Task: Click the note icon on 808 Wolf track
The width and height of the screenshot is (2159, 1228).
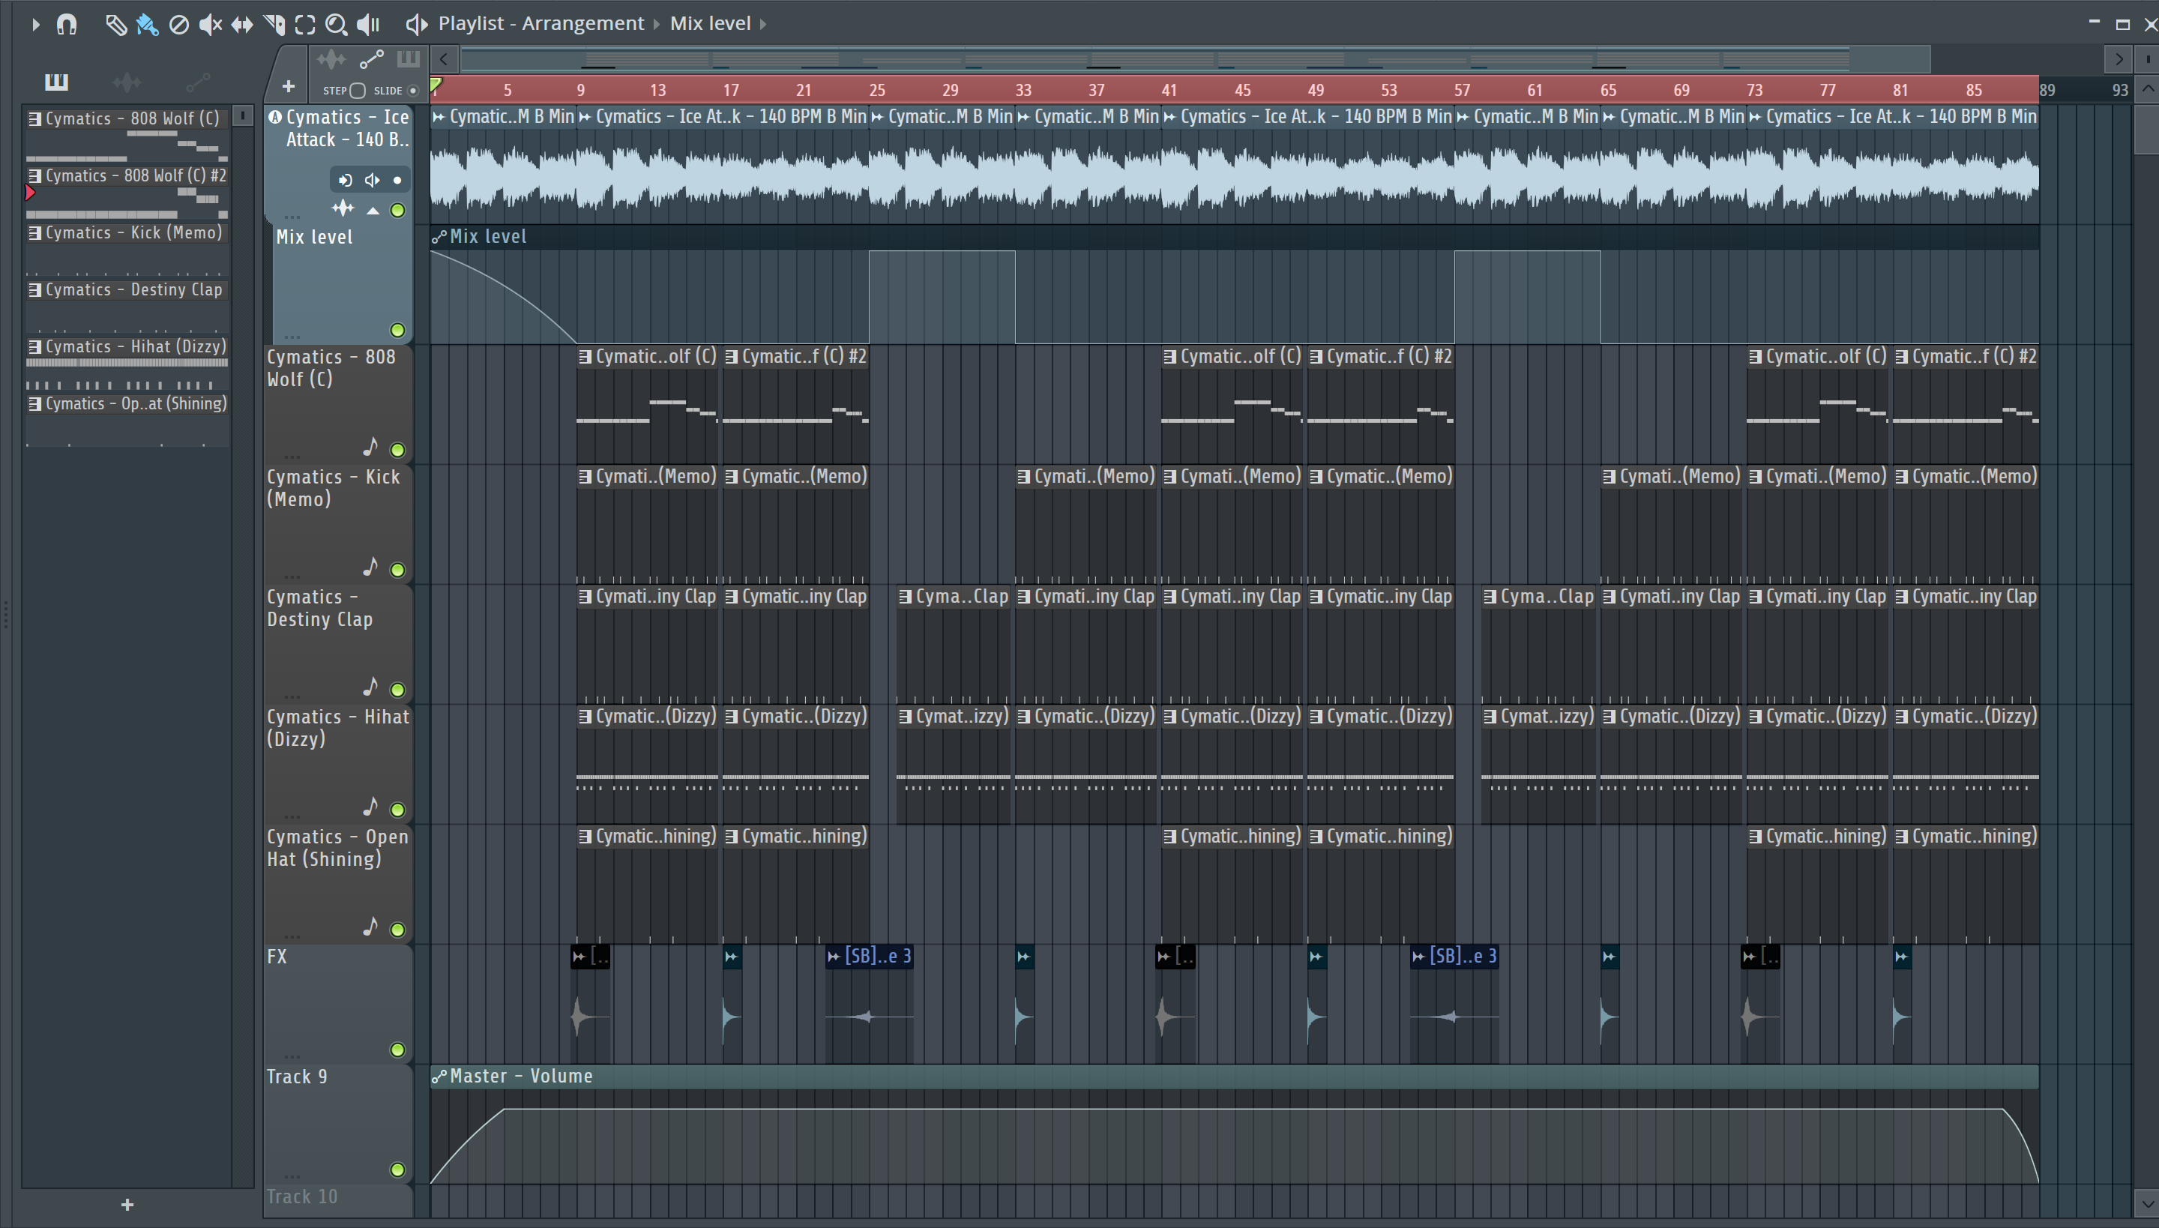Action: [370, 446]
